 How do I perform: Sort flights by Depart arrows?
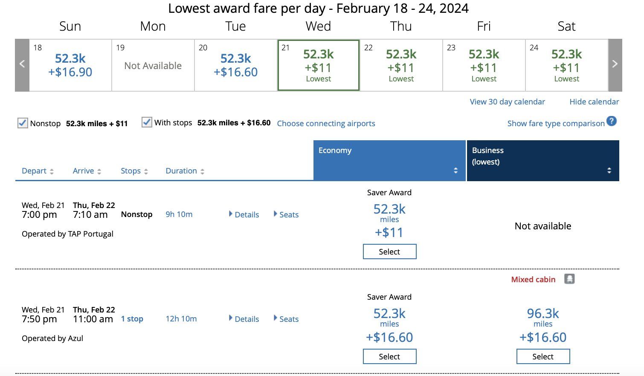(52, 171)
